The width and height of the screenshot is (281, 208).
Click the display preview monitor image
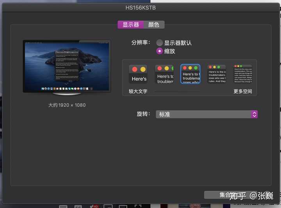(x=67, y=67)
